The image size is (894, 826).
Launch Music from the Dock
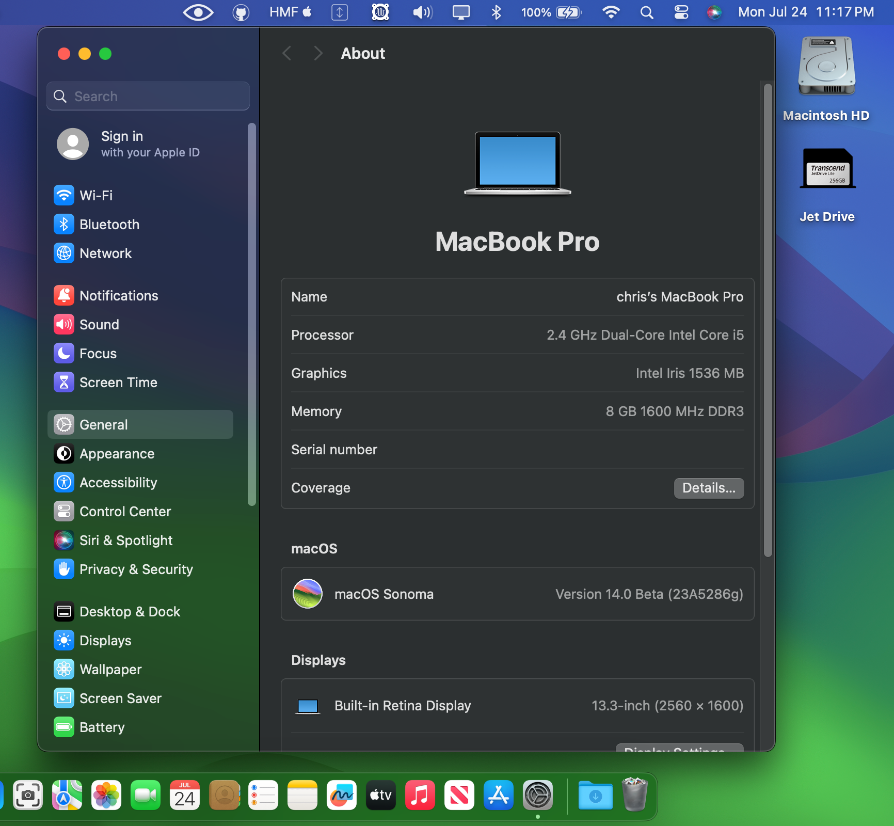420,795
